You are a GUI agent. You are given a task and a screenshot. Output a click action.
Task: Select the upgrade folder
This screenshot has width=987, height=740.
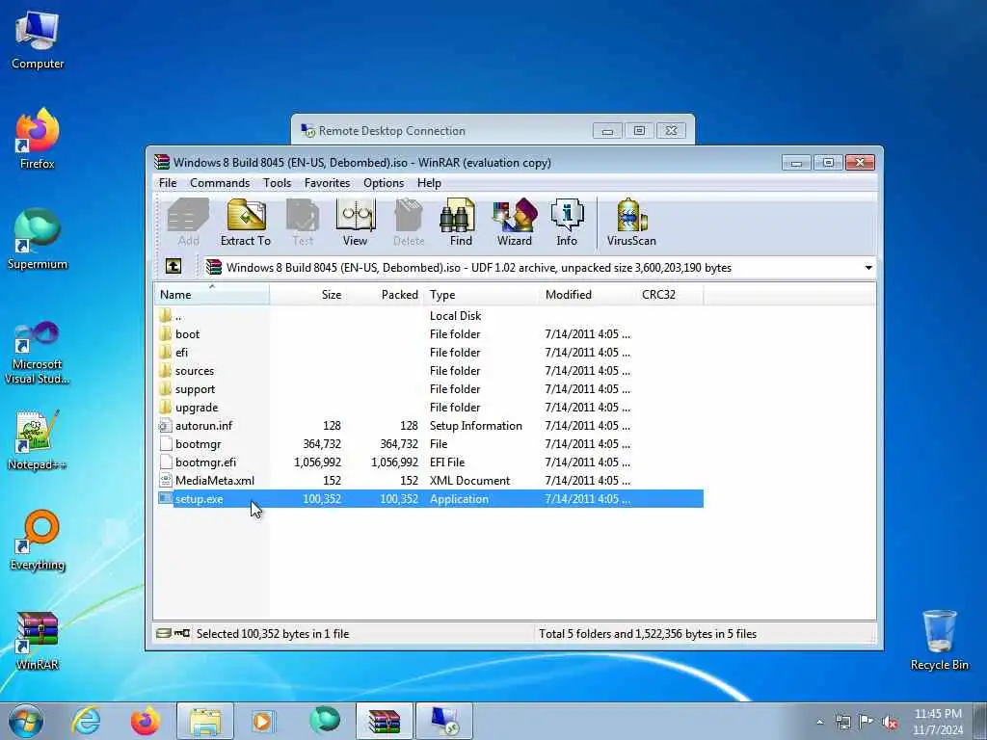tap(429, 408)
